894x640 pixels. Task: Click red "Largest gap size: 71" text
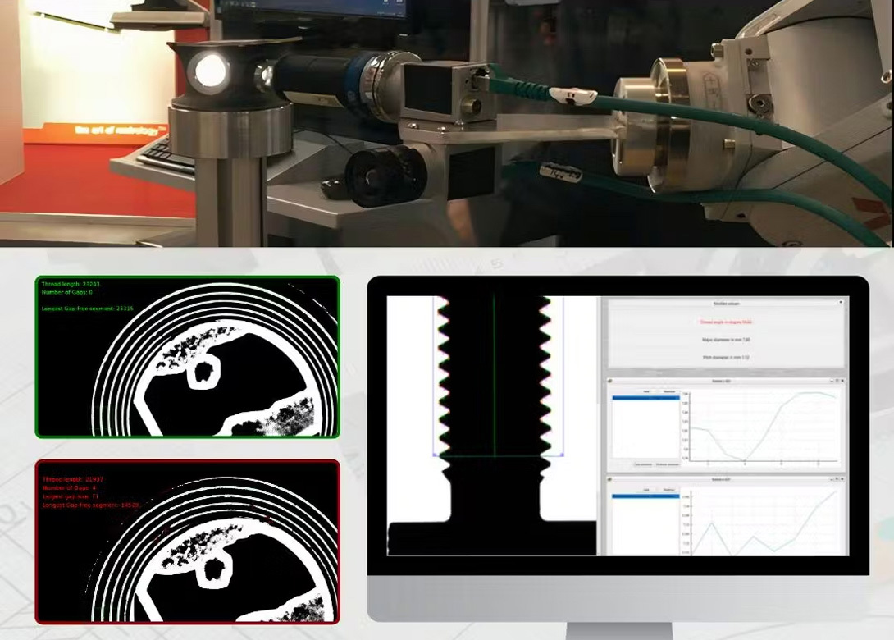(x=71, y=497)
